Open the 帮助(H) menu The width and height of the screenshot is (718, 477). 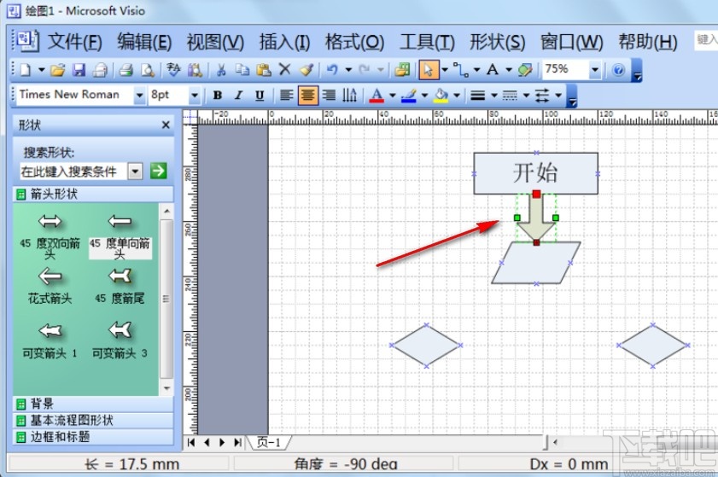click(x=647, y=42)
